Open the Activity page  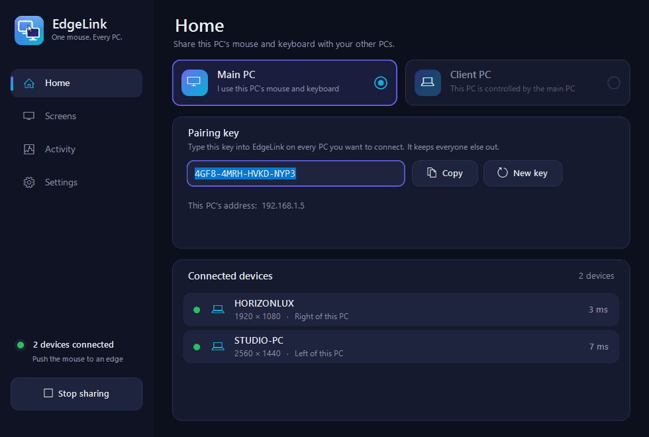tap(77, 150)
